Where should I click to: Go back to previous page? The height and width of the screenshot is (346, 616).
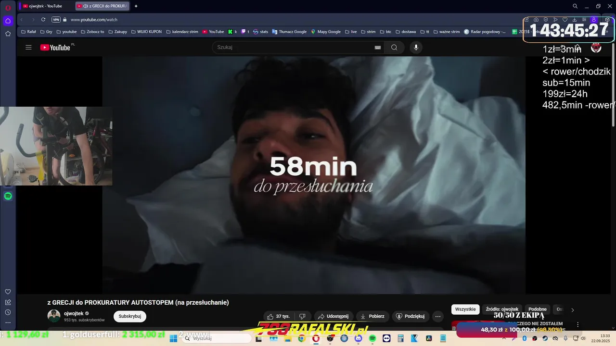22,20
